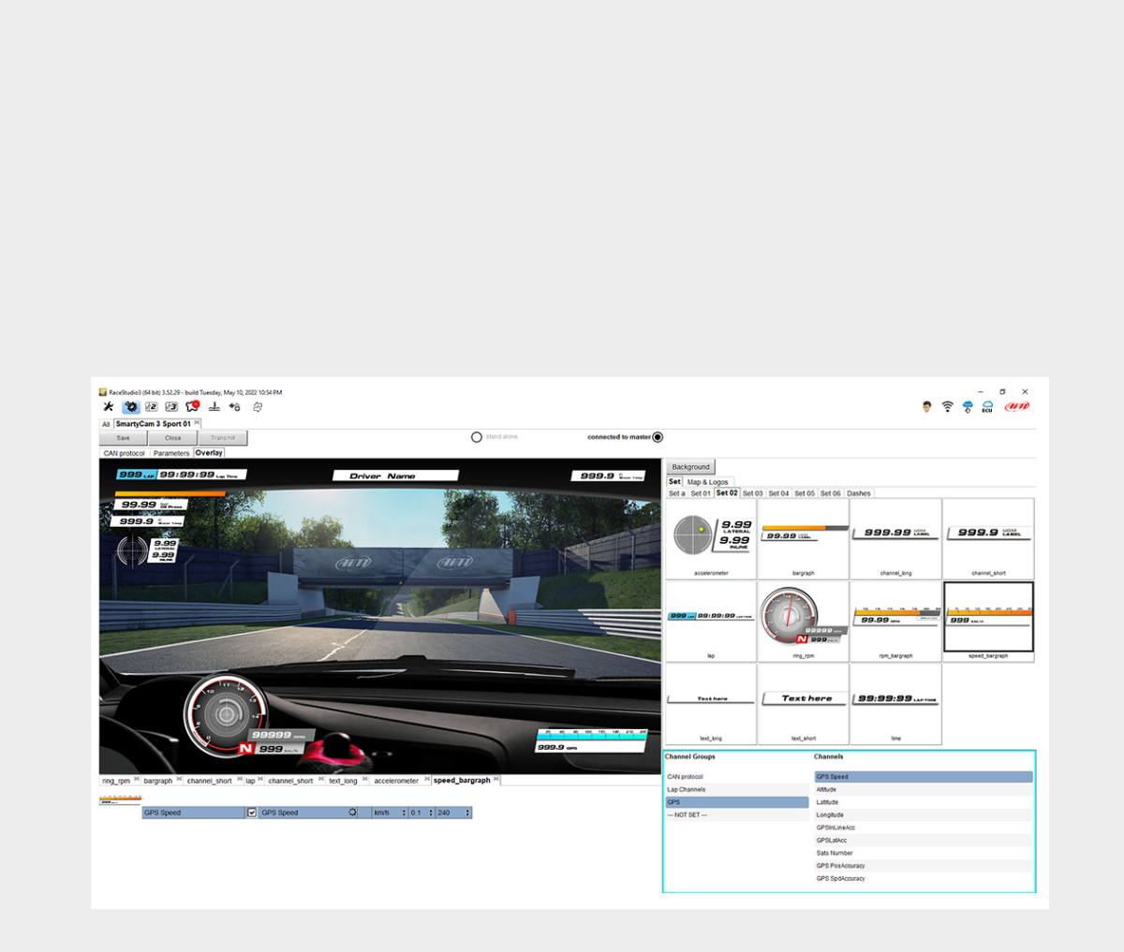The height and width of the screenshot is (952, 1124).
Task: Open the track map icon with red badge
Action: pyautogui.click(x=193, y=406)
